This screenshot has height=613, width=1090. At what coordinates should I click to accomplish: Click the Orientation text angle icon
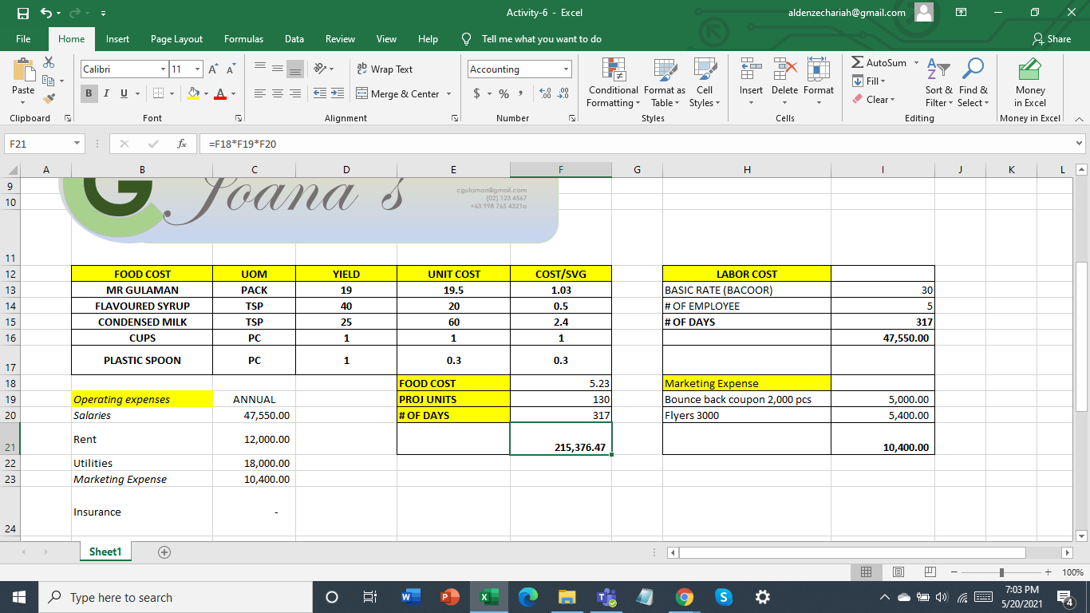[319, 69]
